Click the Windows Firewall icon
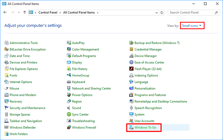Viewport: 223px width, 140px height. point(69,127)
